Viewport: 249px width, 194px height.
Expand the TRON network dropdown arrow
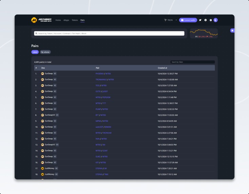pyautogui.click(x=176, y=20)
